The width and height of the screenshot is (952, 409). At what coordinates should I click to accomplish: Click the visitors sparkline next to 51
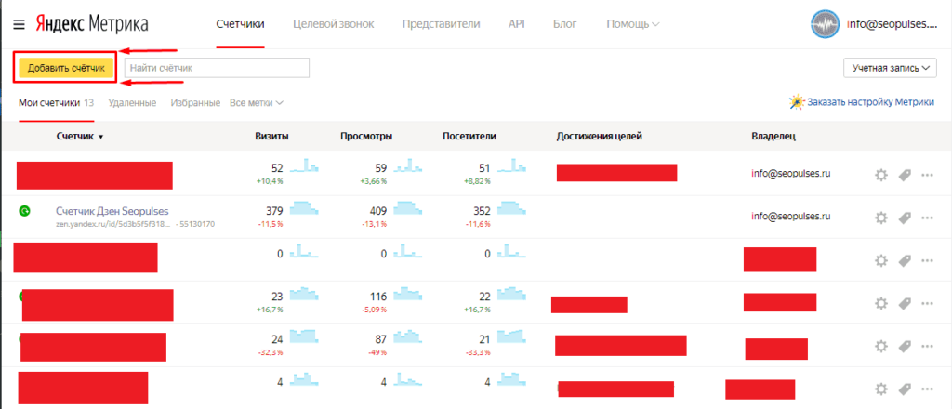511,165
